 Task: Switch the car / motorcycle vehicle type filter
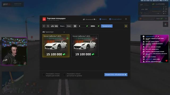54,26
